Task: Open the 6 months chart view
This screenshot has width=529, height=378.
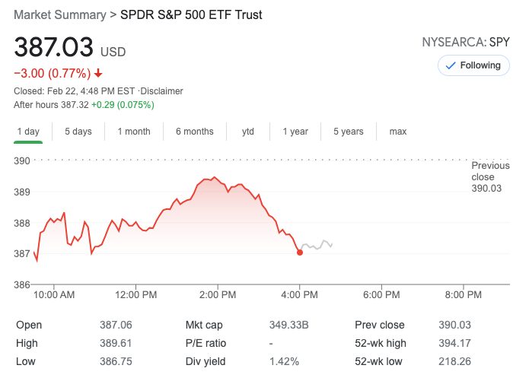Action: tap(194, 132)
